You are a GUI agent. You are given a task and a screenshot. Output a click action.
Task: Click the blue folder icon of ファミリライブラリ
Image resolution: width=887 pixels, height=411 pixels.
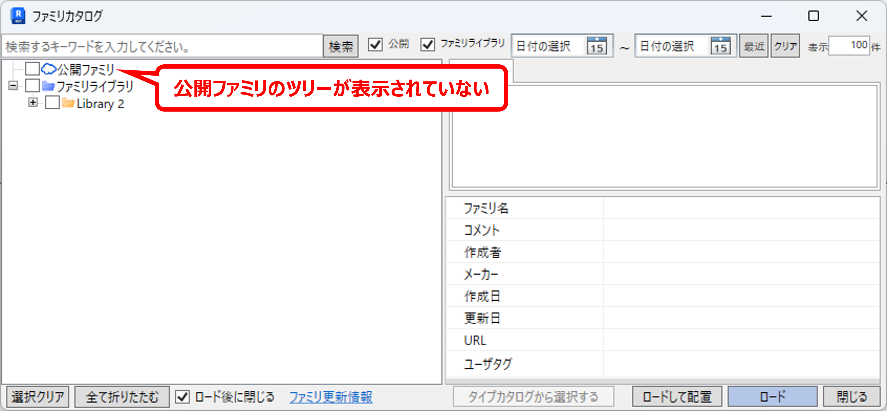[48, 86]
